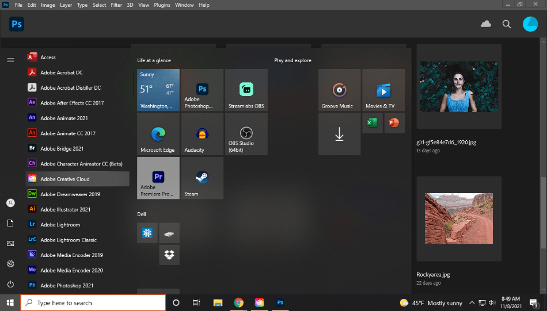Expand the Start menu hamburger button
The width and height of the screenshot is (547, 311).
[10, 60]
